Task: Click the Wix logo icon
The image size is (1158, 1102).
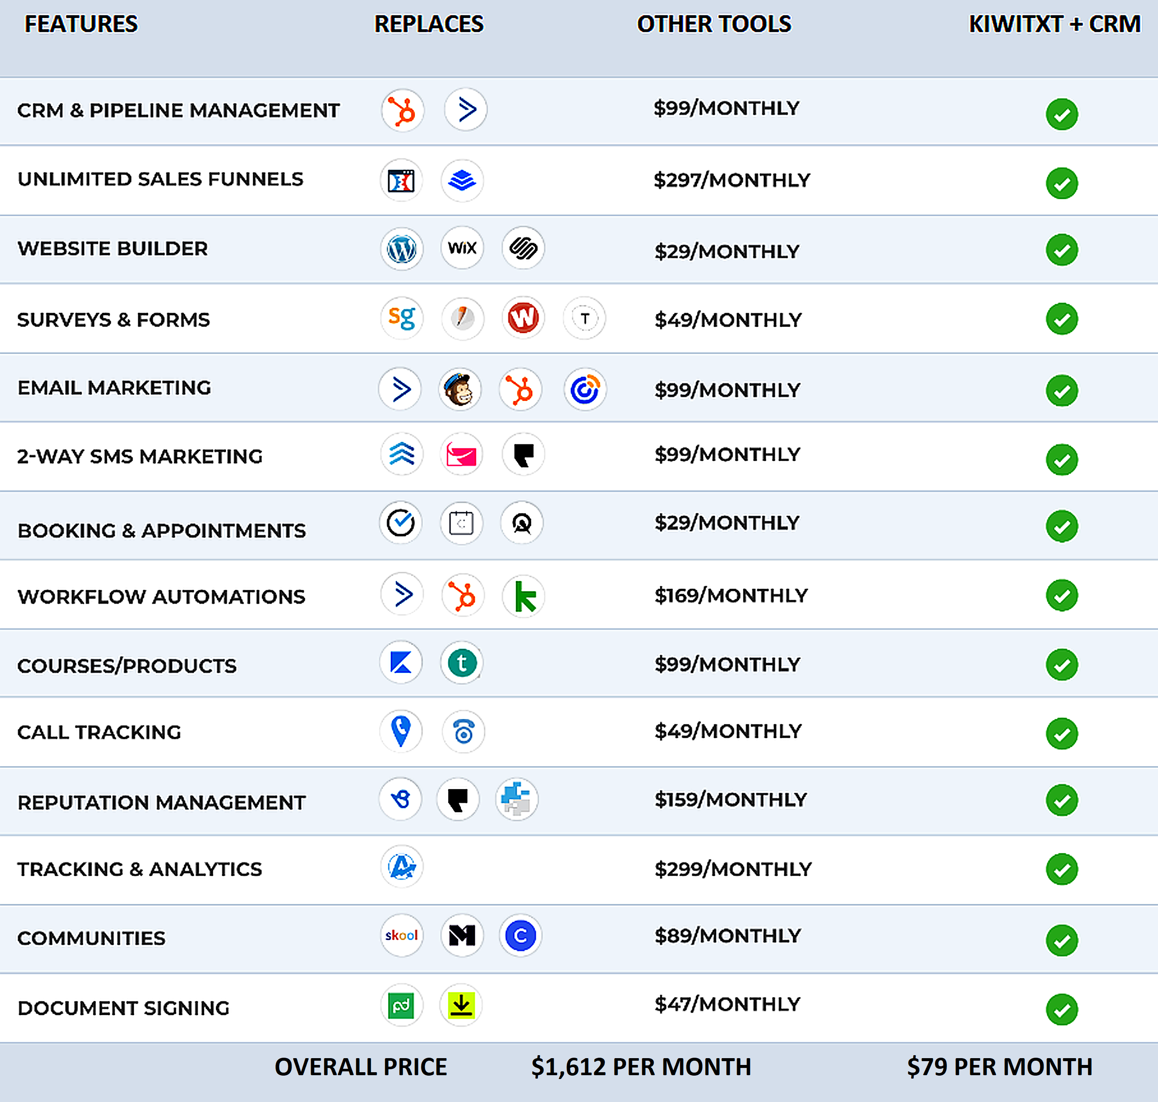Action: point(462,248)
